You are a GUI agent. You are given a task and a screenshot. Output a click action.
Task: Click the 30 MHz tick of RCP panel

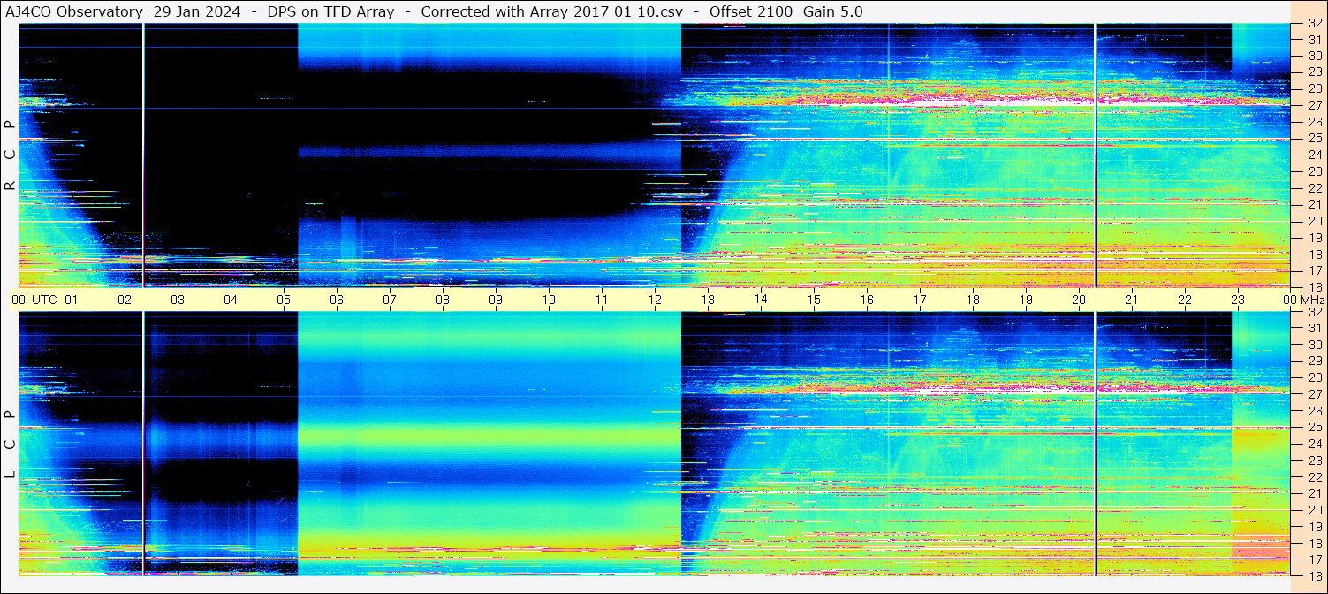1314,56
